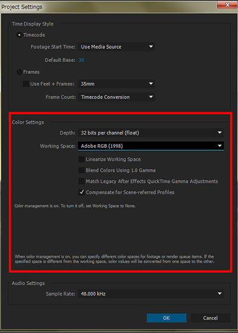238x333 pixels.
Task: Enable the Use Feet + Frames checkbox
Action: [x=26, y=84]
